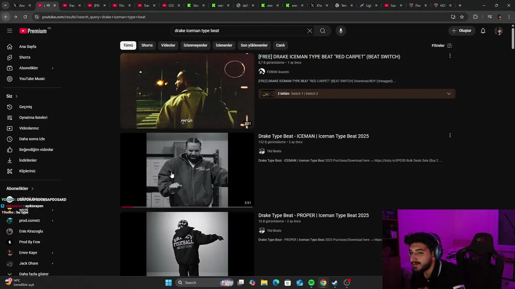
Task: Select the İzlenmeyenler filter chip
Action: pyautogui.click(x=196, y=45)
